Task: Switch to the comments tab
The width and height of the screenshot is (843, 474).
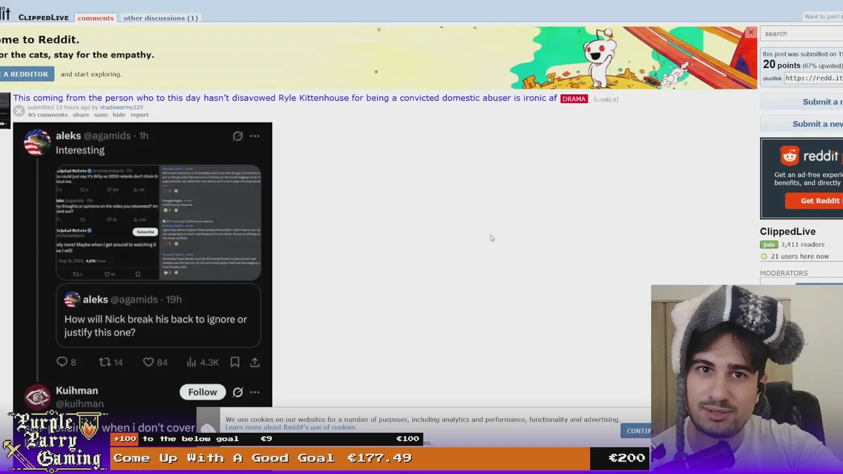Action: (x=95, y=18)
